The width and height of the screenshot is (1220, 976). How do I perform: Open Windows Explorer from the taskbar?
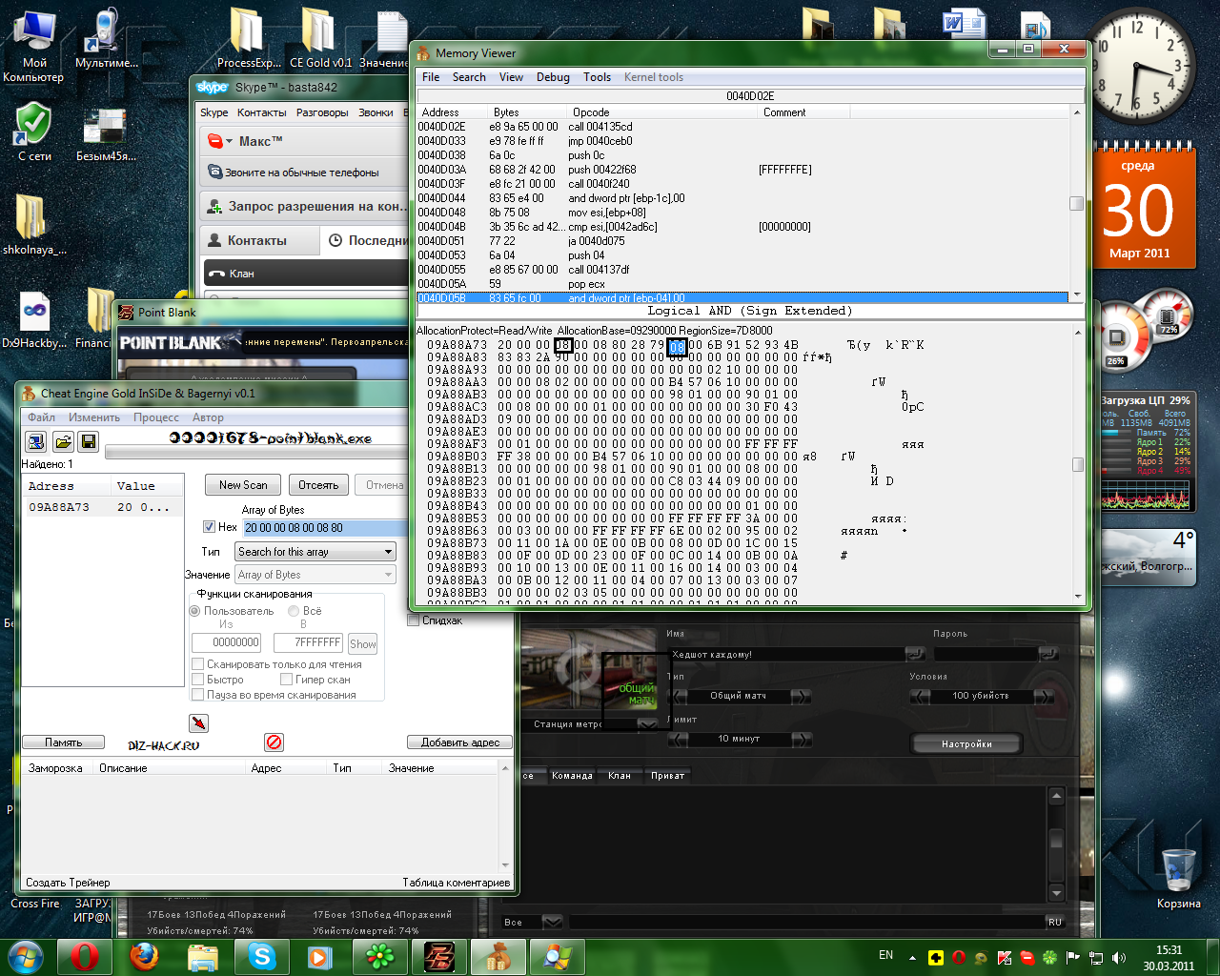(203, 956)
